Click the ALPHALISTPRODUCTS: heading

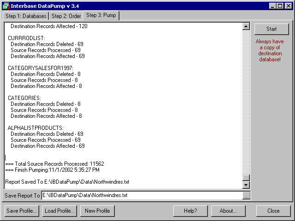coord(35,128)
